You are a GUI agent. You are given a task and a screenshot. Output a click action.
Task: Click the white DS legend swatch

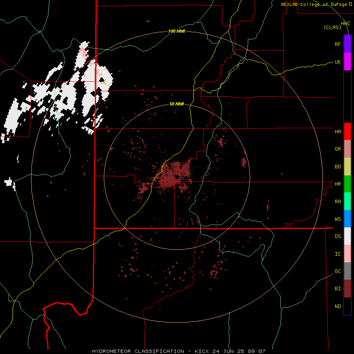click(x=347, y=236)
